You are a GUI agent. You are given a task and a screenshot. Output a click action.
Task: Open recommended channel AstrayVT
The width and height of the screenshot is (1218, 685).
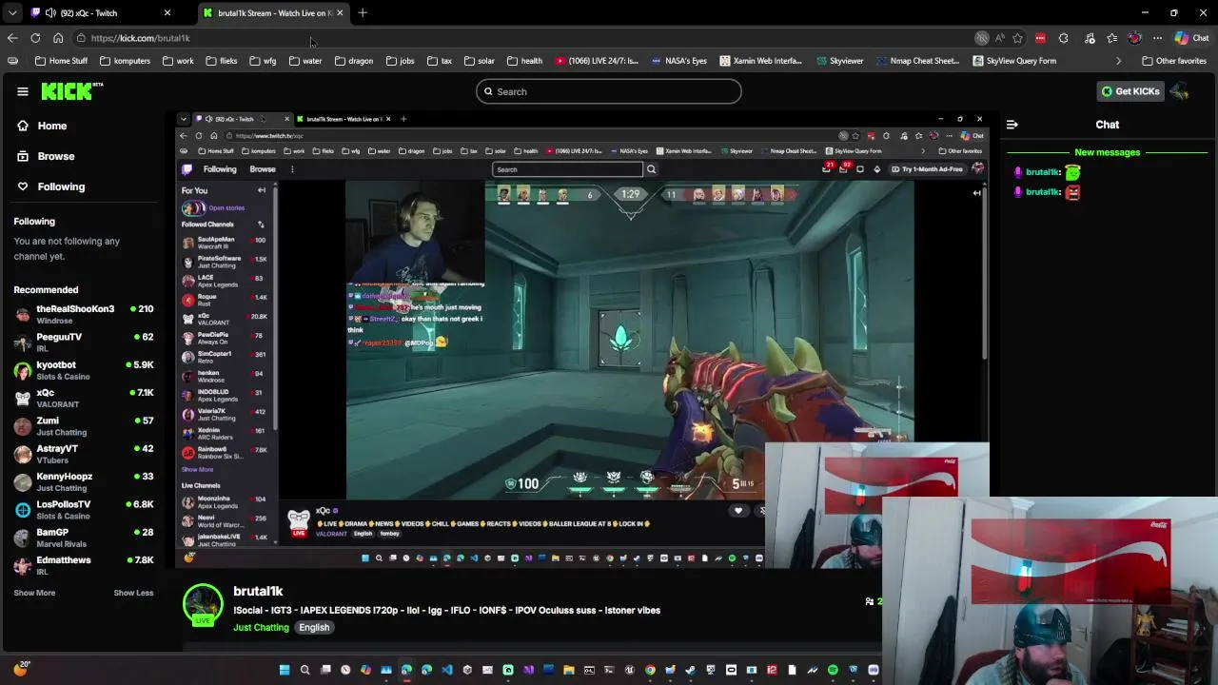(84, 454)
